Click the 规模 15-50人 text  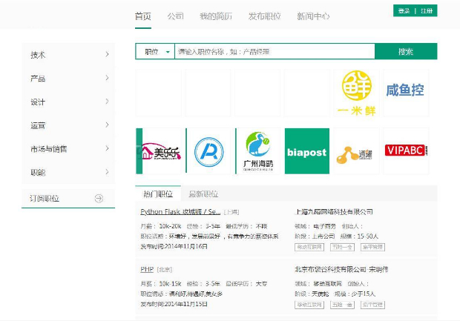click(359, 236)
